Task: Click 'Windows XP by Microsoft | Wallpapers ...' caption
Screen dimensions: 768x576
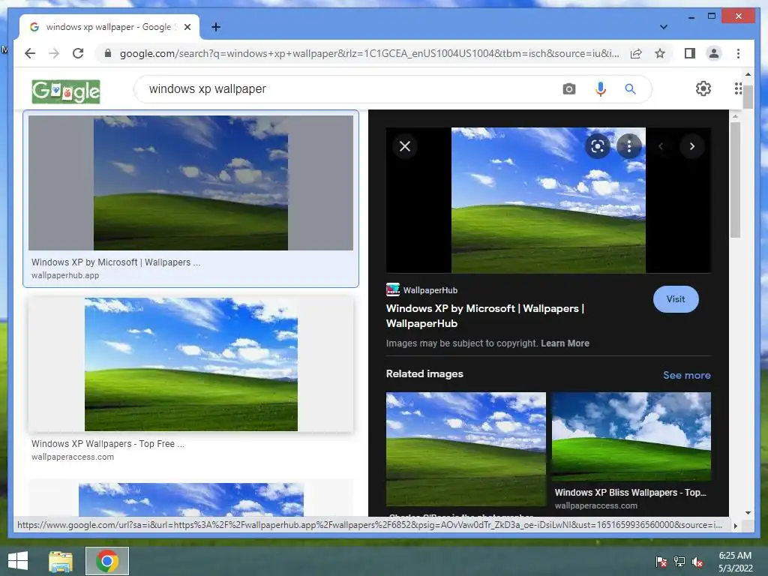Action: click(116, 262)
